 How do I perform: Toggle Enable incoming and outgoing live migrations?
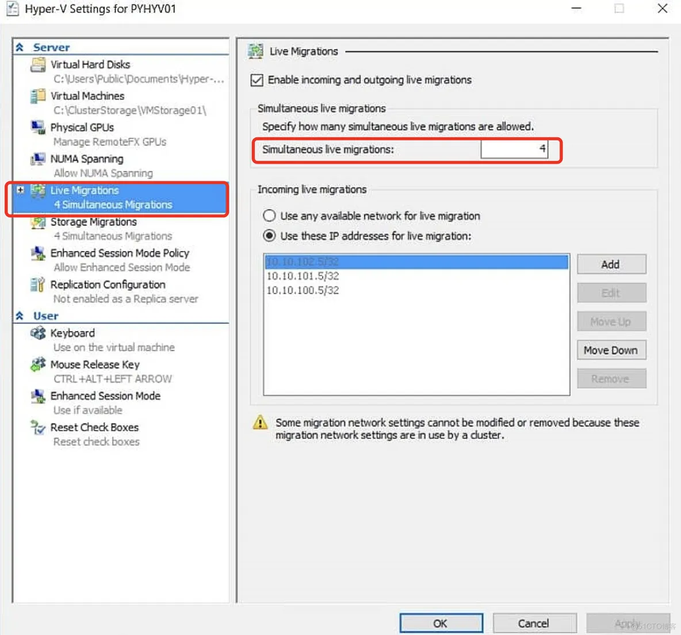257,80
